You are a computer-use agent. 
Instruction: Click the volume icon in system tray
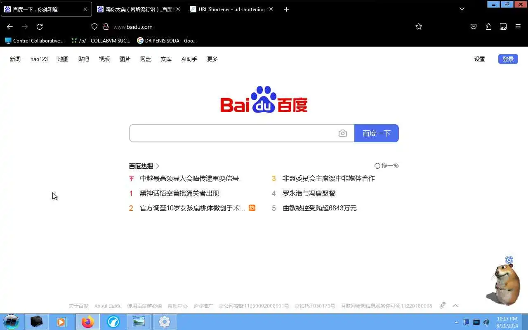pyautogui.click(x=486, y=322)
